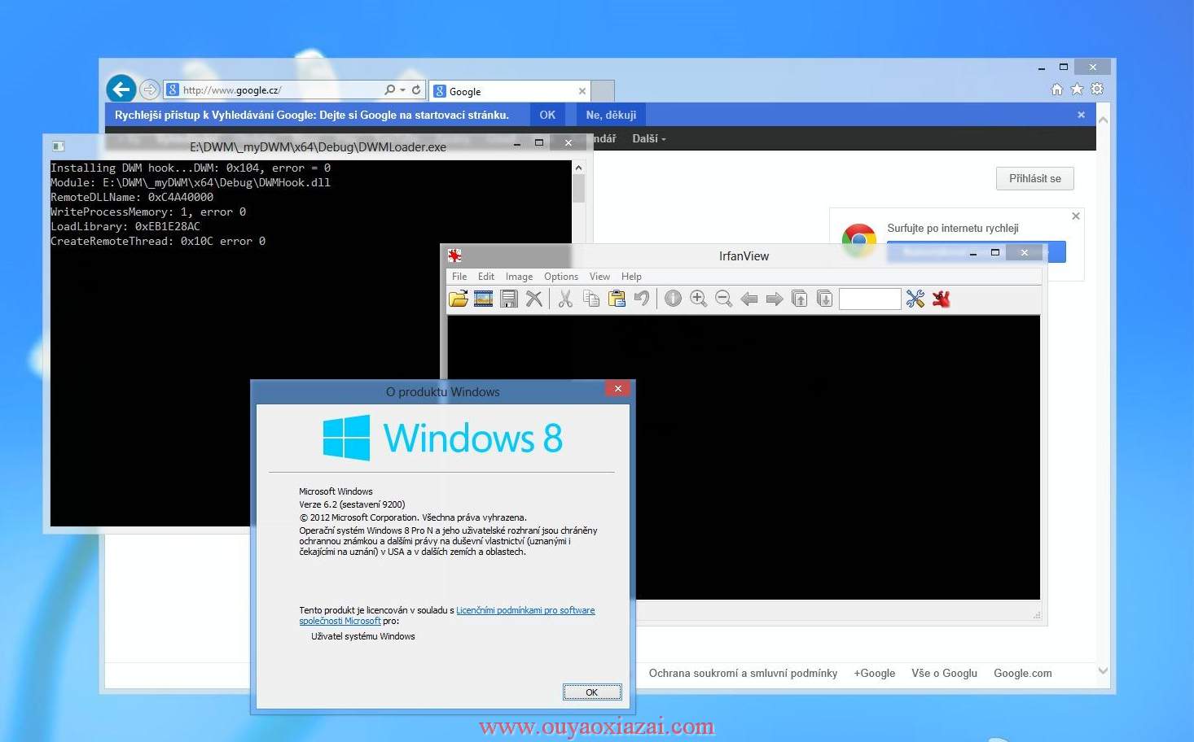Open the View menu in IrfanView

(599, 277)
